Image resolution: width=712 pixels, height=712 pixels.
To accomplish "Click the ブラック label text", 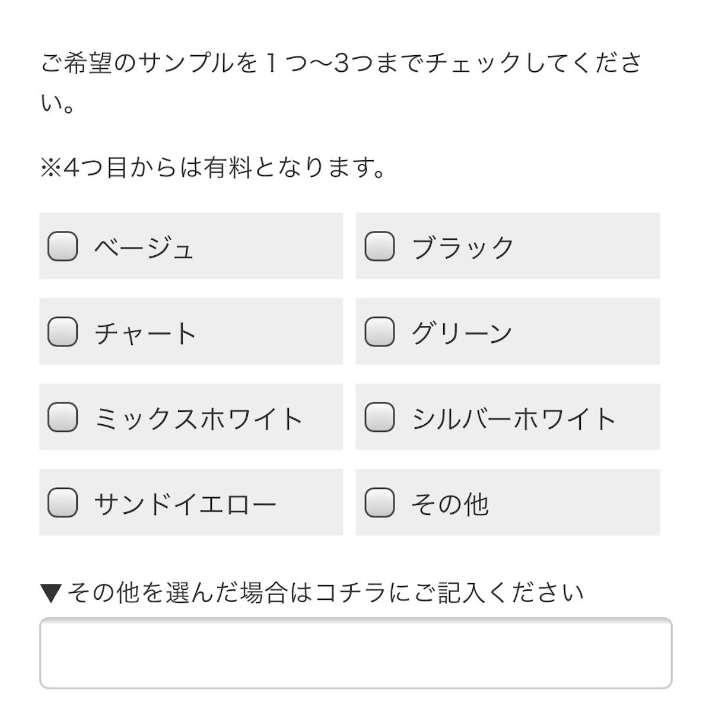I will 463,247.
